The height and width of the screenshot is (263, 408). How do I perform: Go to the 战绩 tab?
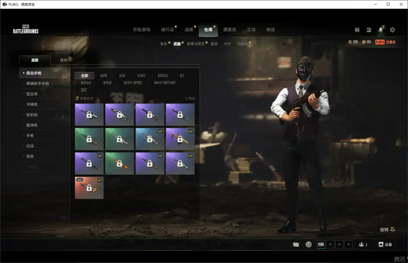189,30
